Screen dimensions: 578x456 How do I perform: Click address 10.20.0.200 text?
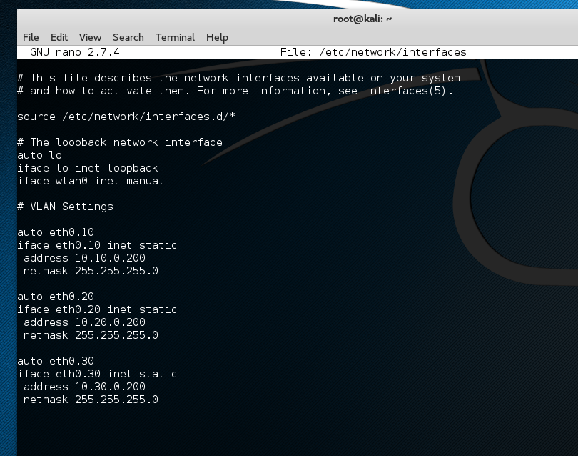(x=84, y=322)
